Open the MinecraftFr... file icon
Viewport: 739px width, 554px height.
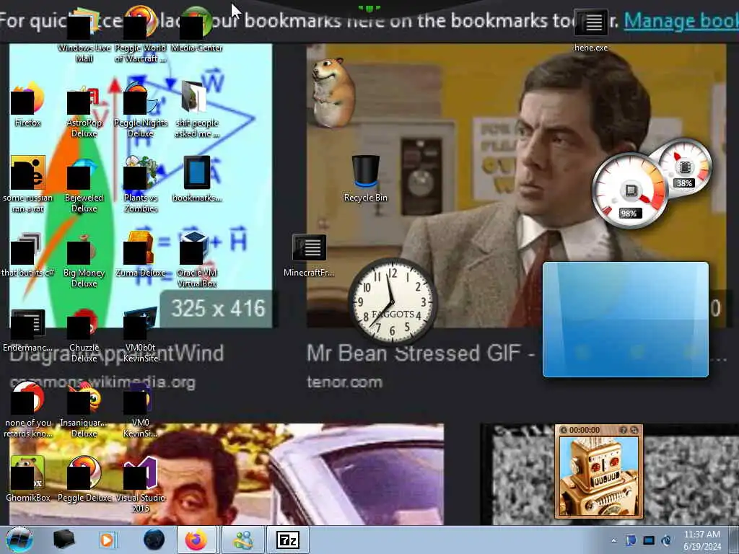[x=309, y=255]
